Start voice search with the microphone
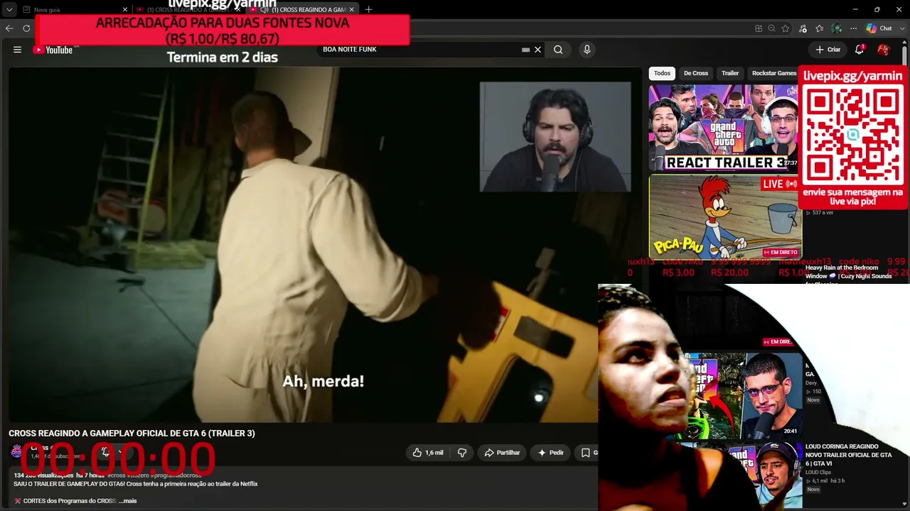 tap(587, 50)
